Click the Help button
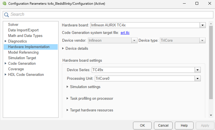Image resolution: width=215 pixels, height=130 pixels. (184, 126)
